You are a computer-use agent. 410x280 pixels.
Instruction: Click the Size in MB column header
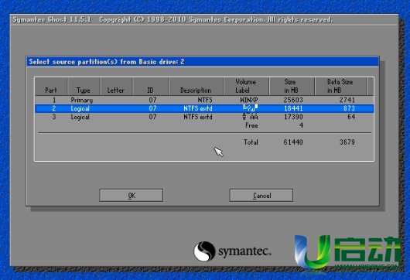point(292,87)
